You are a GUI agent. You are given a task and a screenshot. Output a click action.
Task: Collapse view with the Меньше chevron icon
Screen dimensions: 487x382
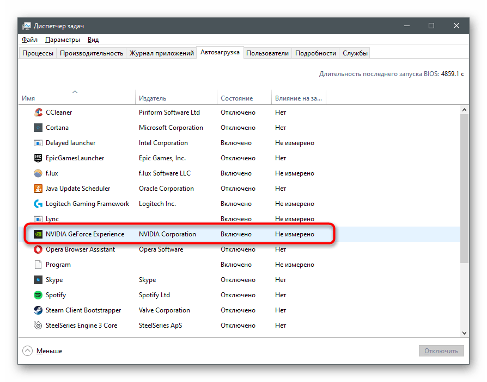(27, 350)
